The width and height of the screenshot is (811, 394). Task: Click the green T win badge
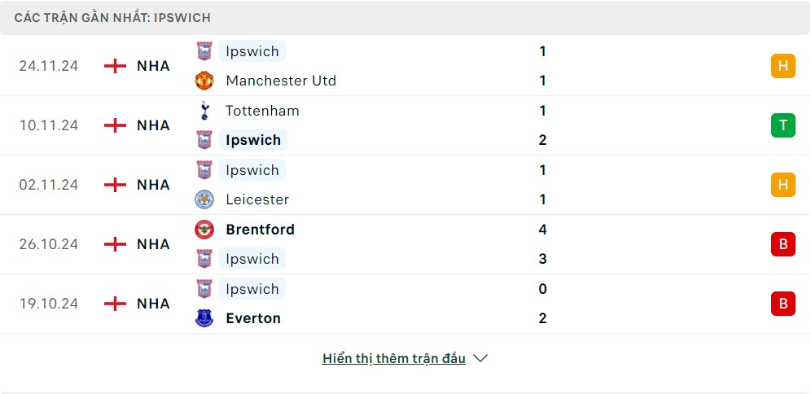point(783,125)
